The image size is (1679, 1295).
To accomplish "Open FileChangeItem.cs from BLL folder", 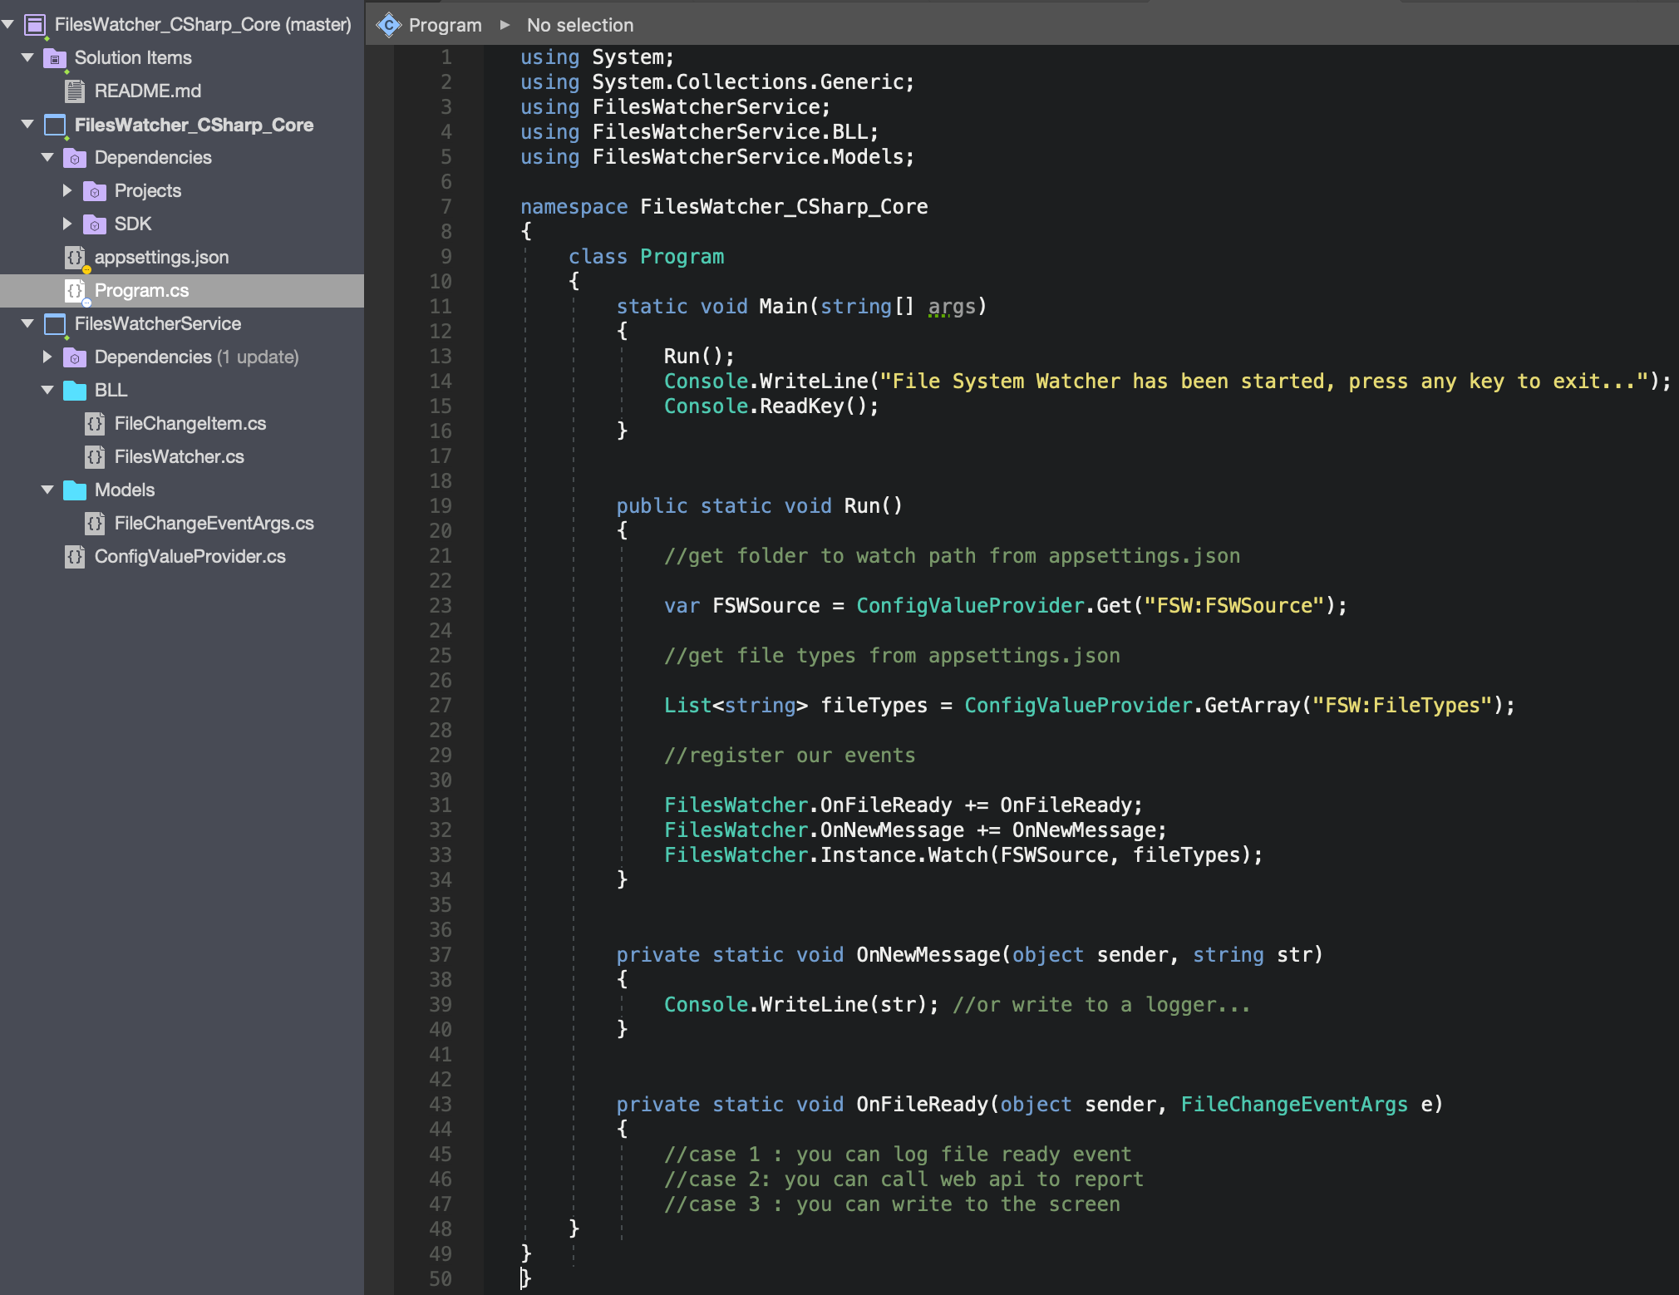I will (190, 424).
